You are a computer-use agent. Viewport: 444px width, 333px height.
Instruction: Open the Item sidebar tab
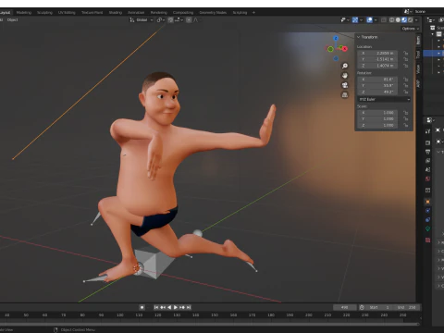point(418,41)
